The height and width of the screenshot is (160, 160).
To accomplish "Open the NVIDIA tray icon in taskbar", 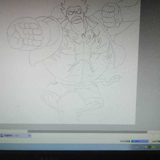I will click(150, 147).
